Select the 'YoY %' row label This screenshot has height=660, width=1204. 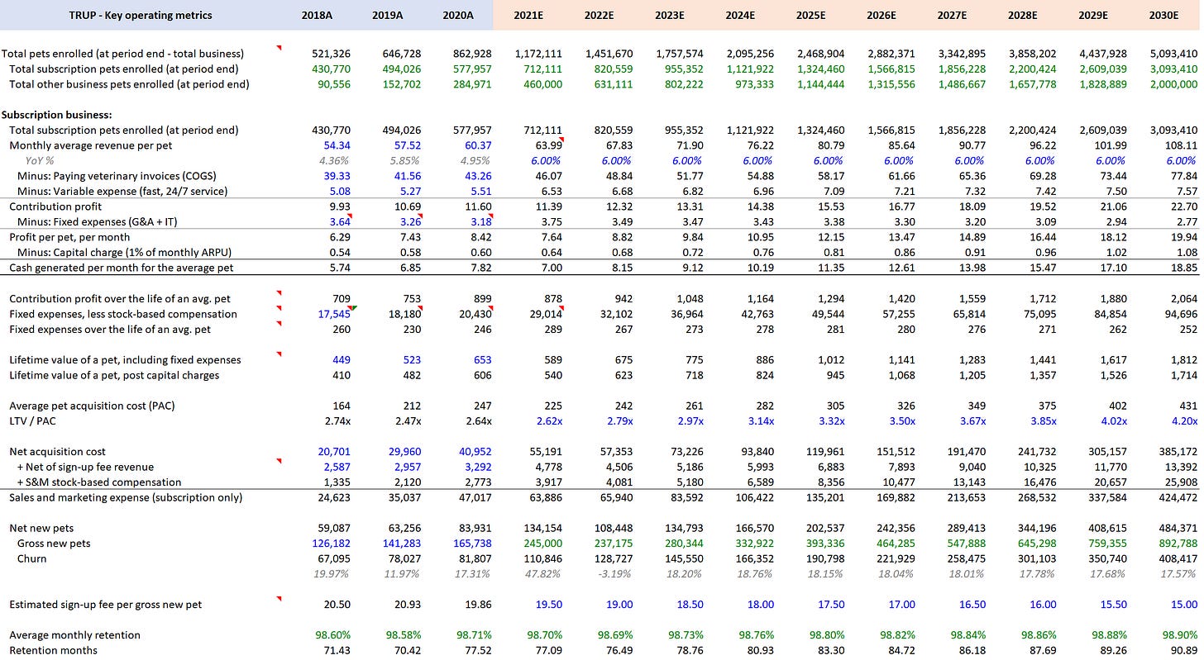point(40,160)
